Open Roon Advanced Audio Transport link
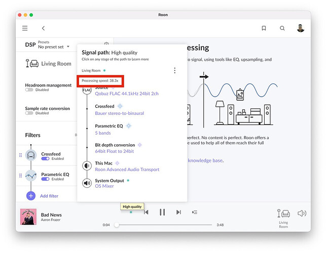 127,170
